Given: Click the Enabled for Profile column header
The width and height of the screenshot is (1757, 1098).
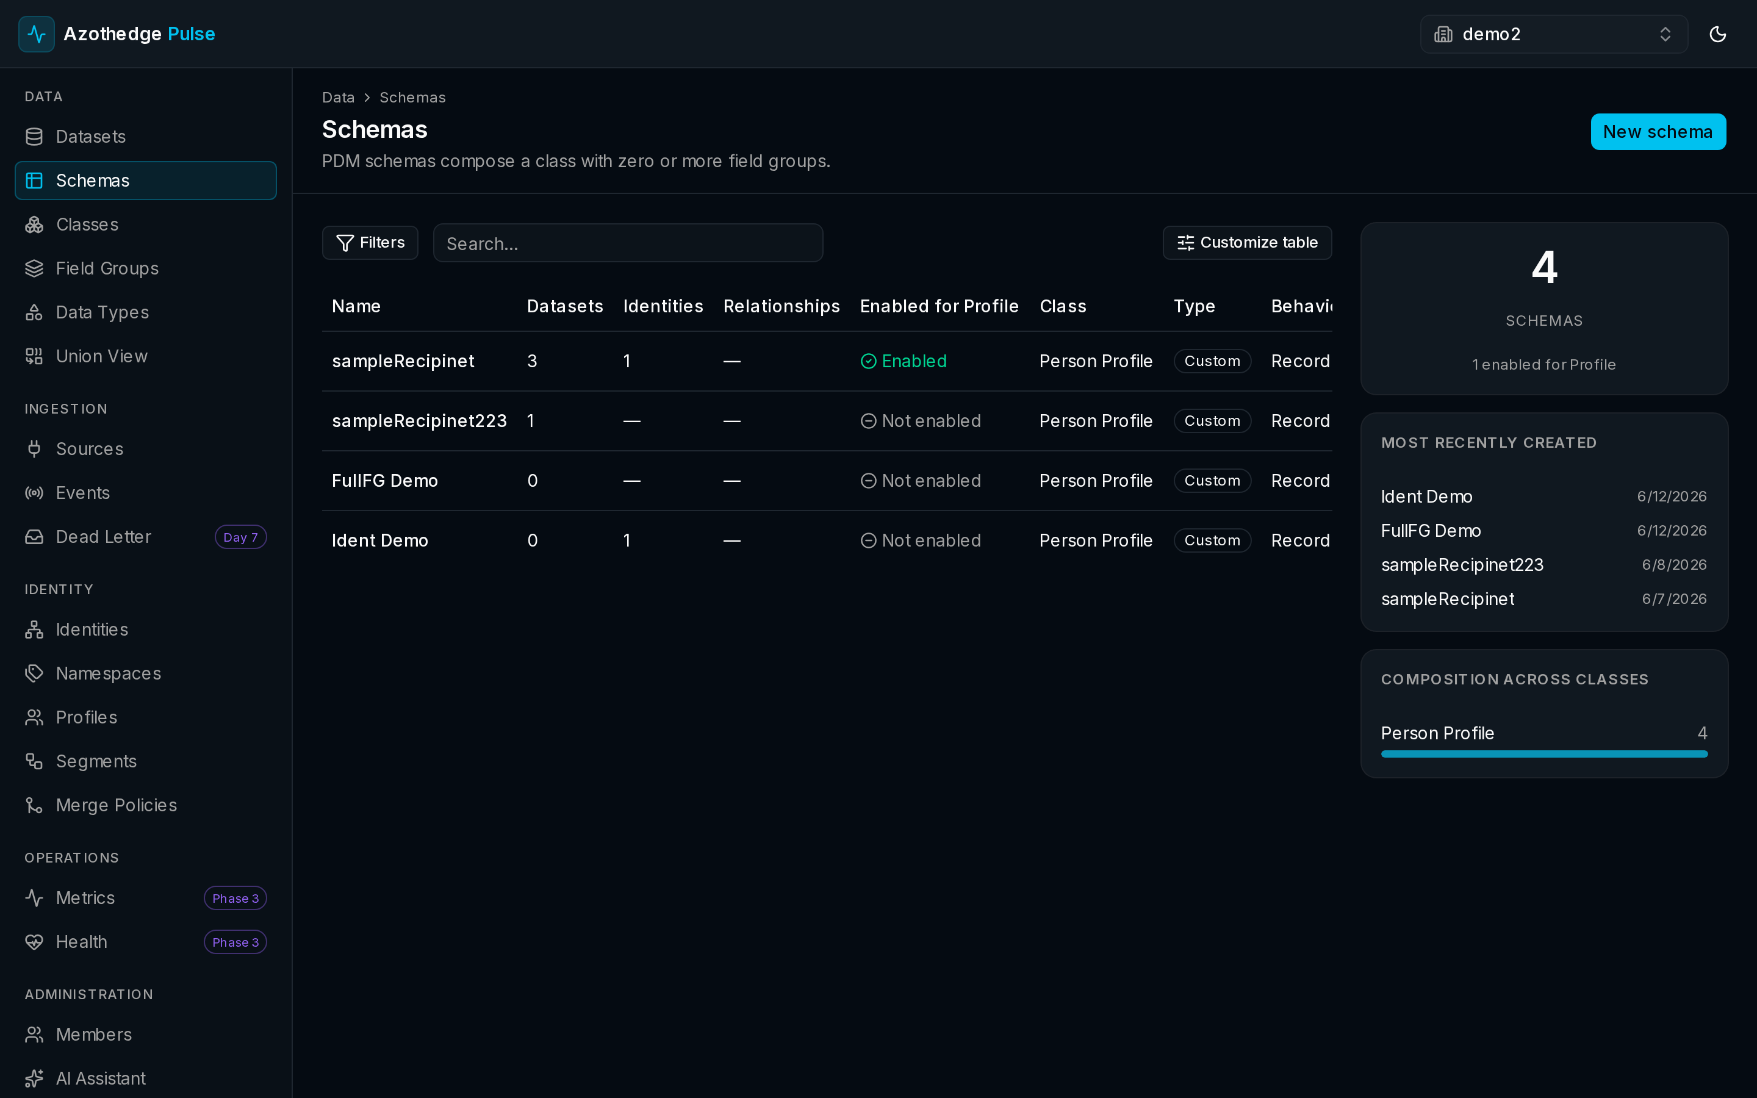Looking at the screenshot, I should (x=940, y=306).
